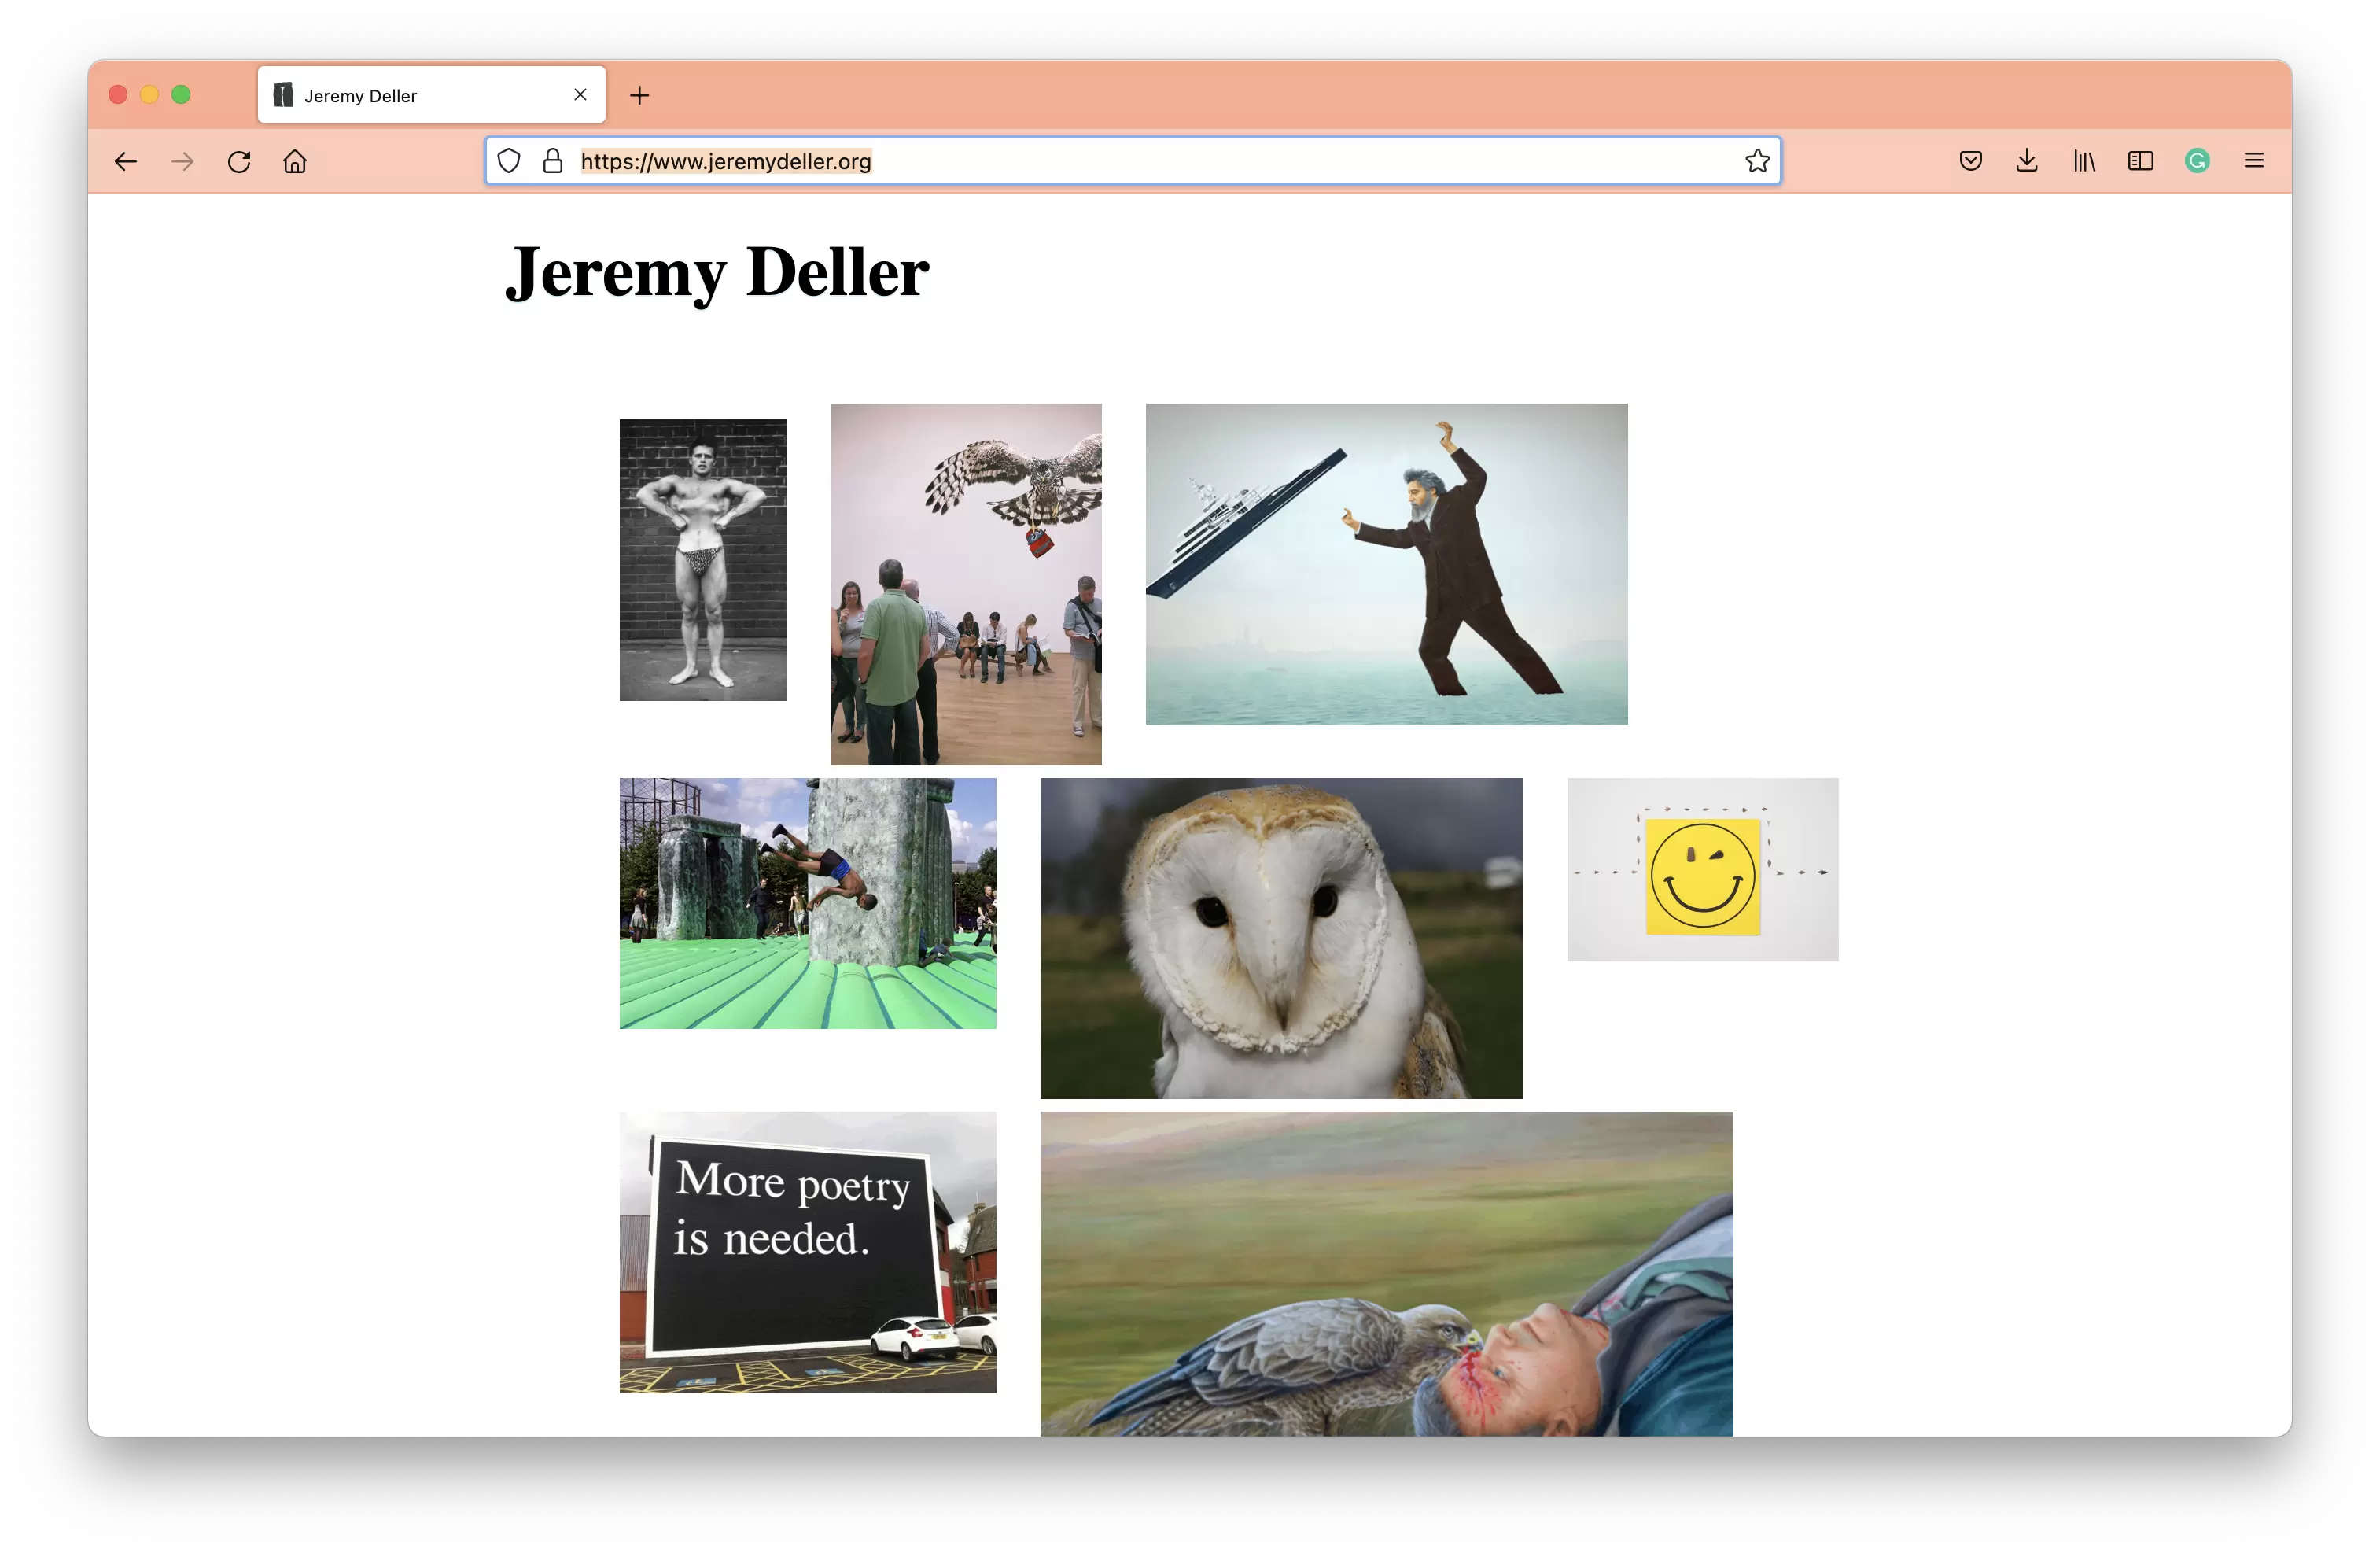Open the gallery photo with flying hawk
2380x1553 pixels.
966,584
